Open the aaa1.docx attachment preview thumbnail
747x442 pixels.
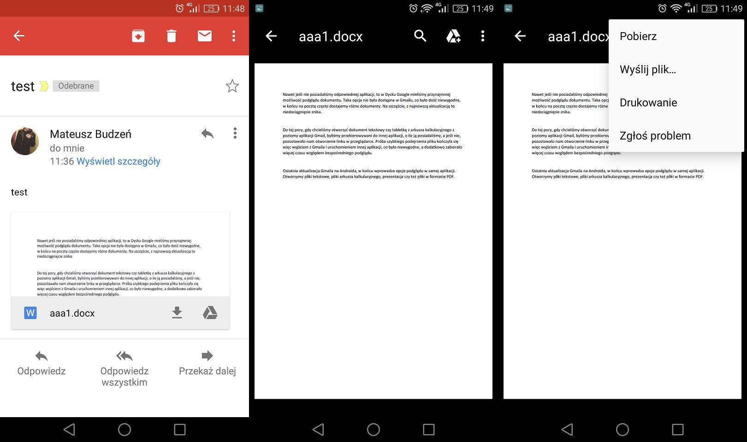pyautogui.click(x=120, y=255)
